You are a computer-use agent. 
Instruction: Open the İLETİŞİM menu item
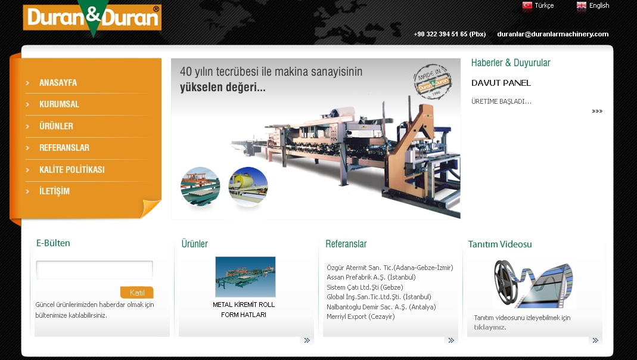click(x=54, y=191)
